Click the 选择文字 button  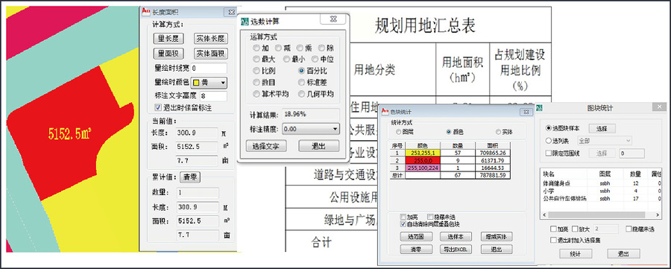265,146
